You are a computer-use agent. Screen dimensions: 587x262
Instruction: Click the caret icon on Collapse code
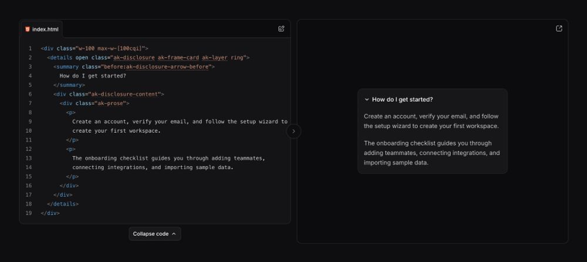click(174, 234)
